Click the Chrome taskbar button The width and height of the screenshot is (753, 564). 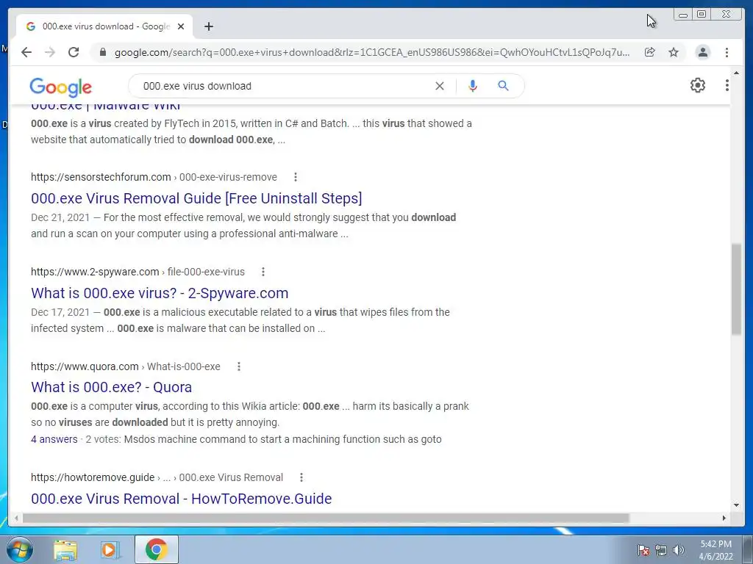click(156, 549)
